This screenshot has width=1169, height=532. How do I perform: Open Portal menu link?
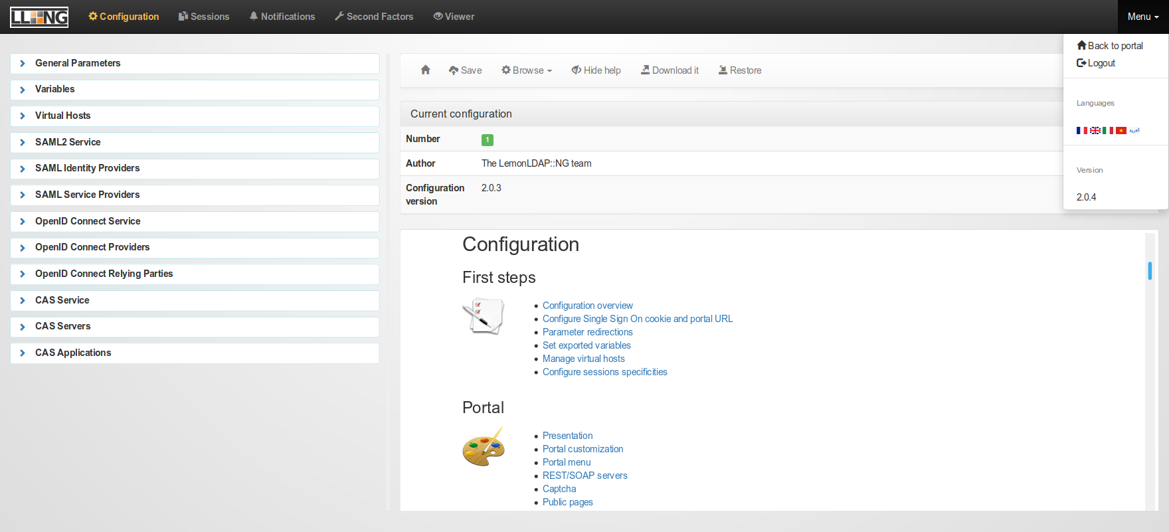(567, 462)
